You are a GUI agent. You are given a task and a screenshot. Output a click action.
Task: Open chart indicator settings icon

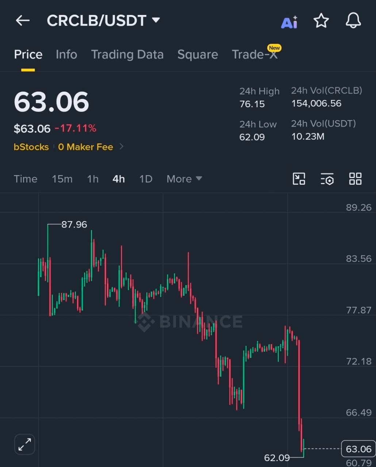(327, 179)
